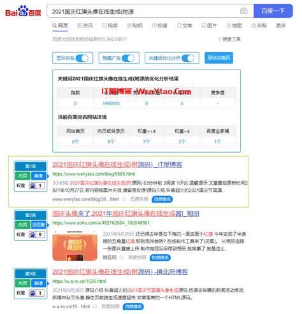Click the 0个 value under 网站首页
This screenshot has width=302, height=314.
coord(75,141)
